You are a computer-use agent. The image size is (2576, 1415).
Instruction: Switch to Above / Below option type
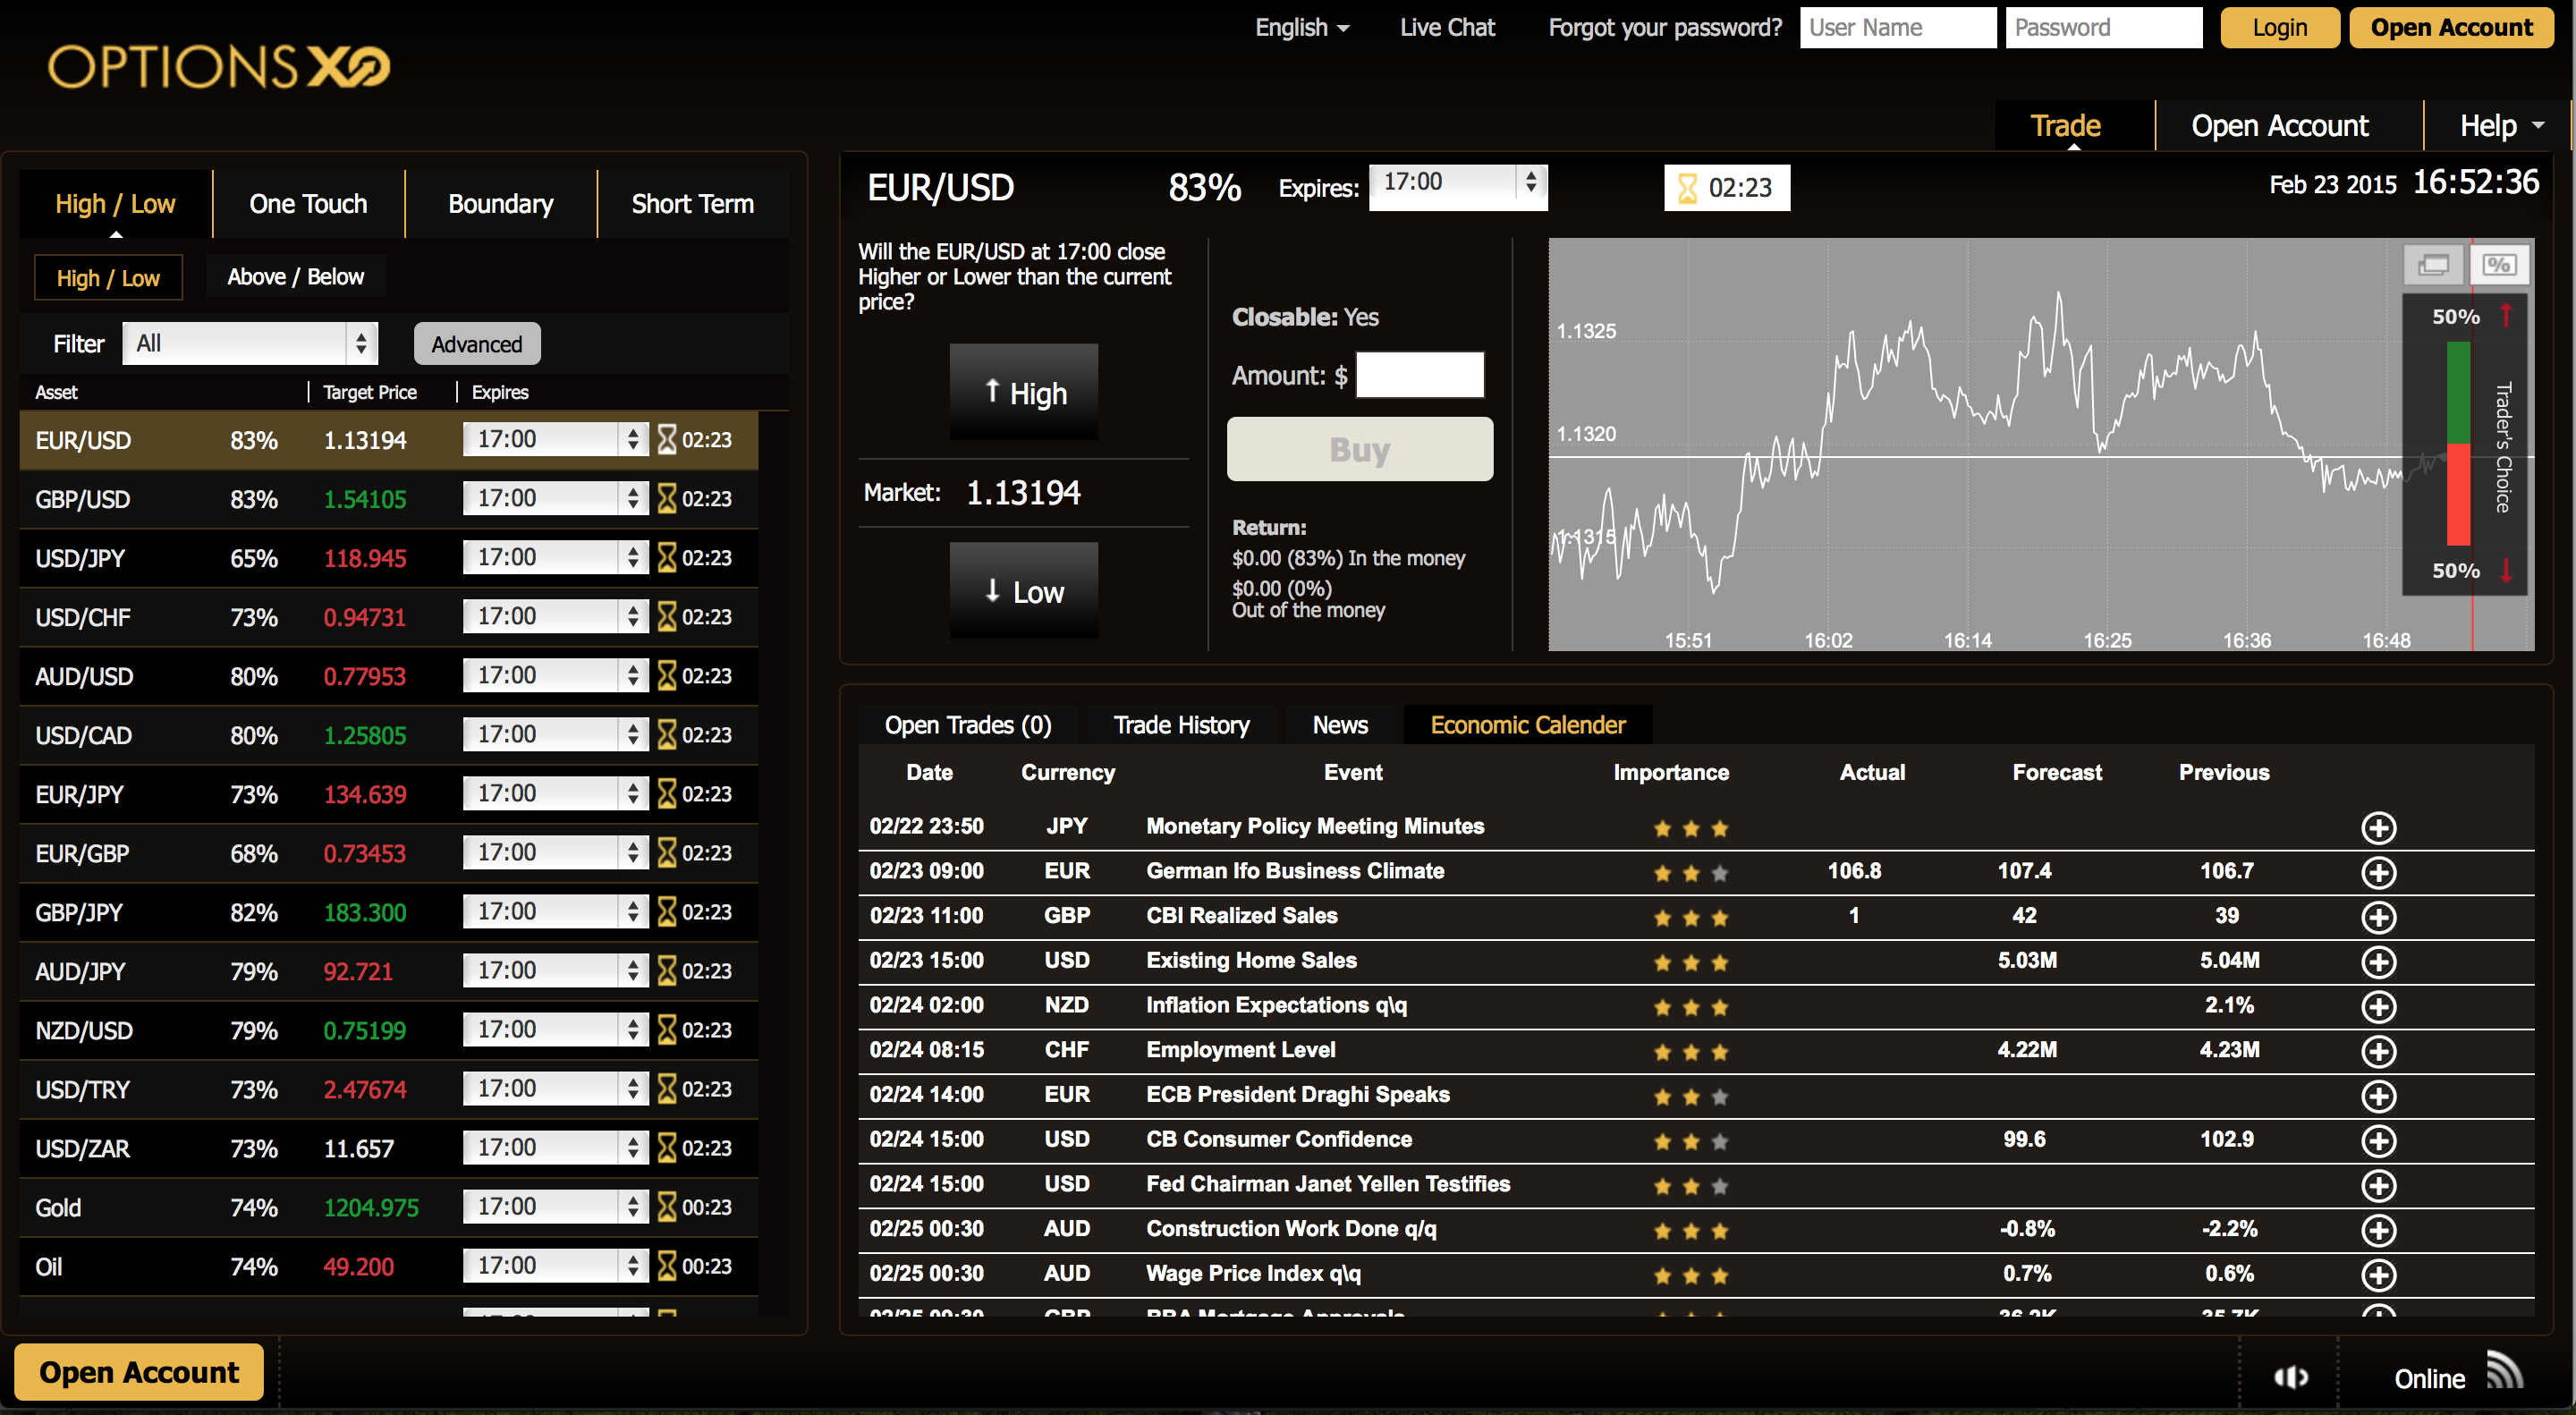[x=295, y=277]
